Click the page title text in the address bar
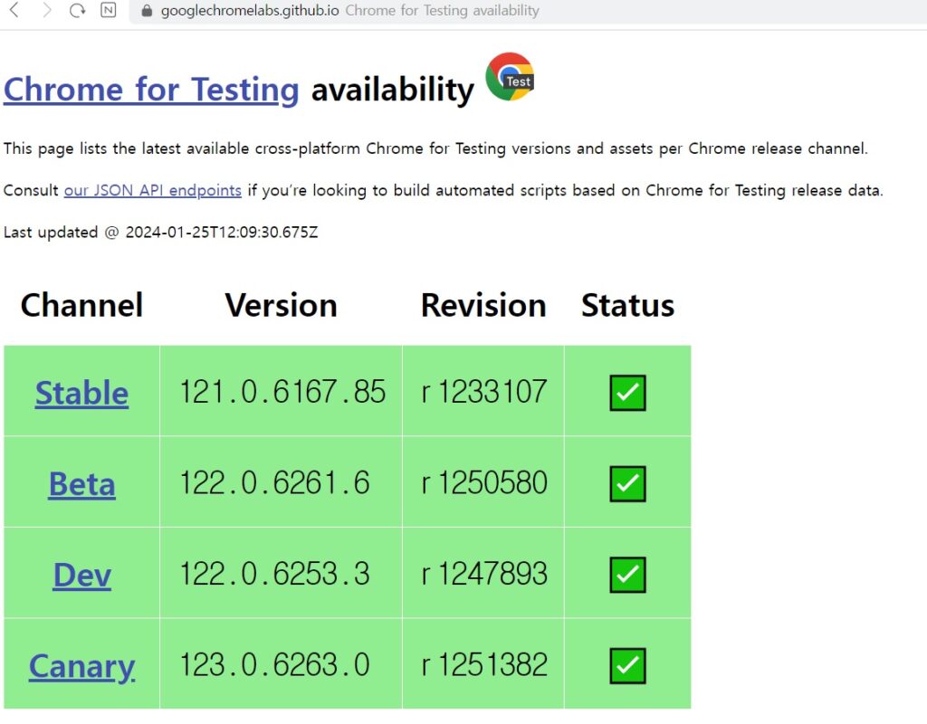Viewport: 927px width, 724px height. 442,11
